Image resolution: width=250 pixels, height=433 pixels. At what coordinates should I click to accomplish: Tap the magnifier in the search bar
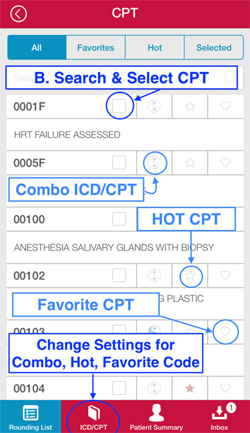click(x=231, y=77)
